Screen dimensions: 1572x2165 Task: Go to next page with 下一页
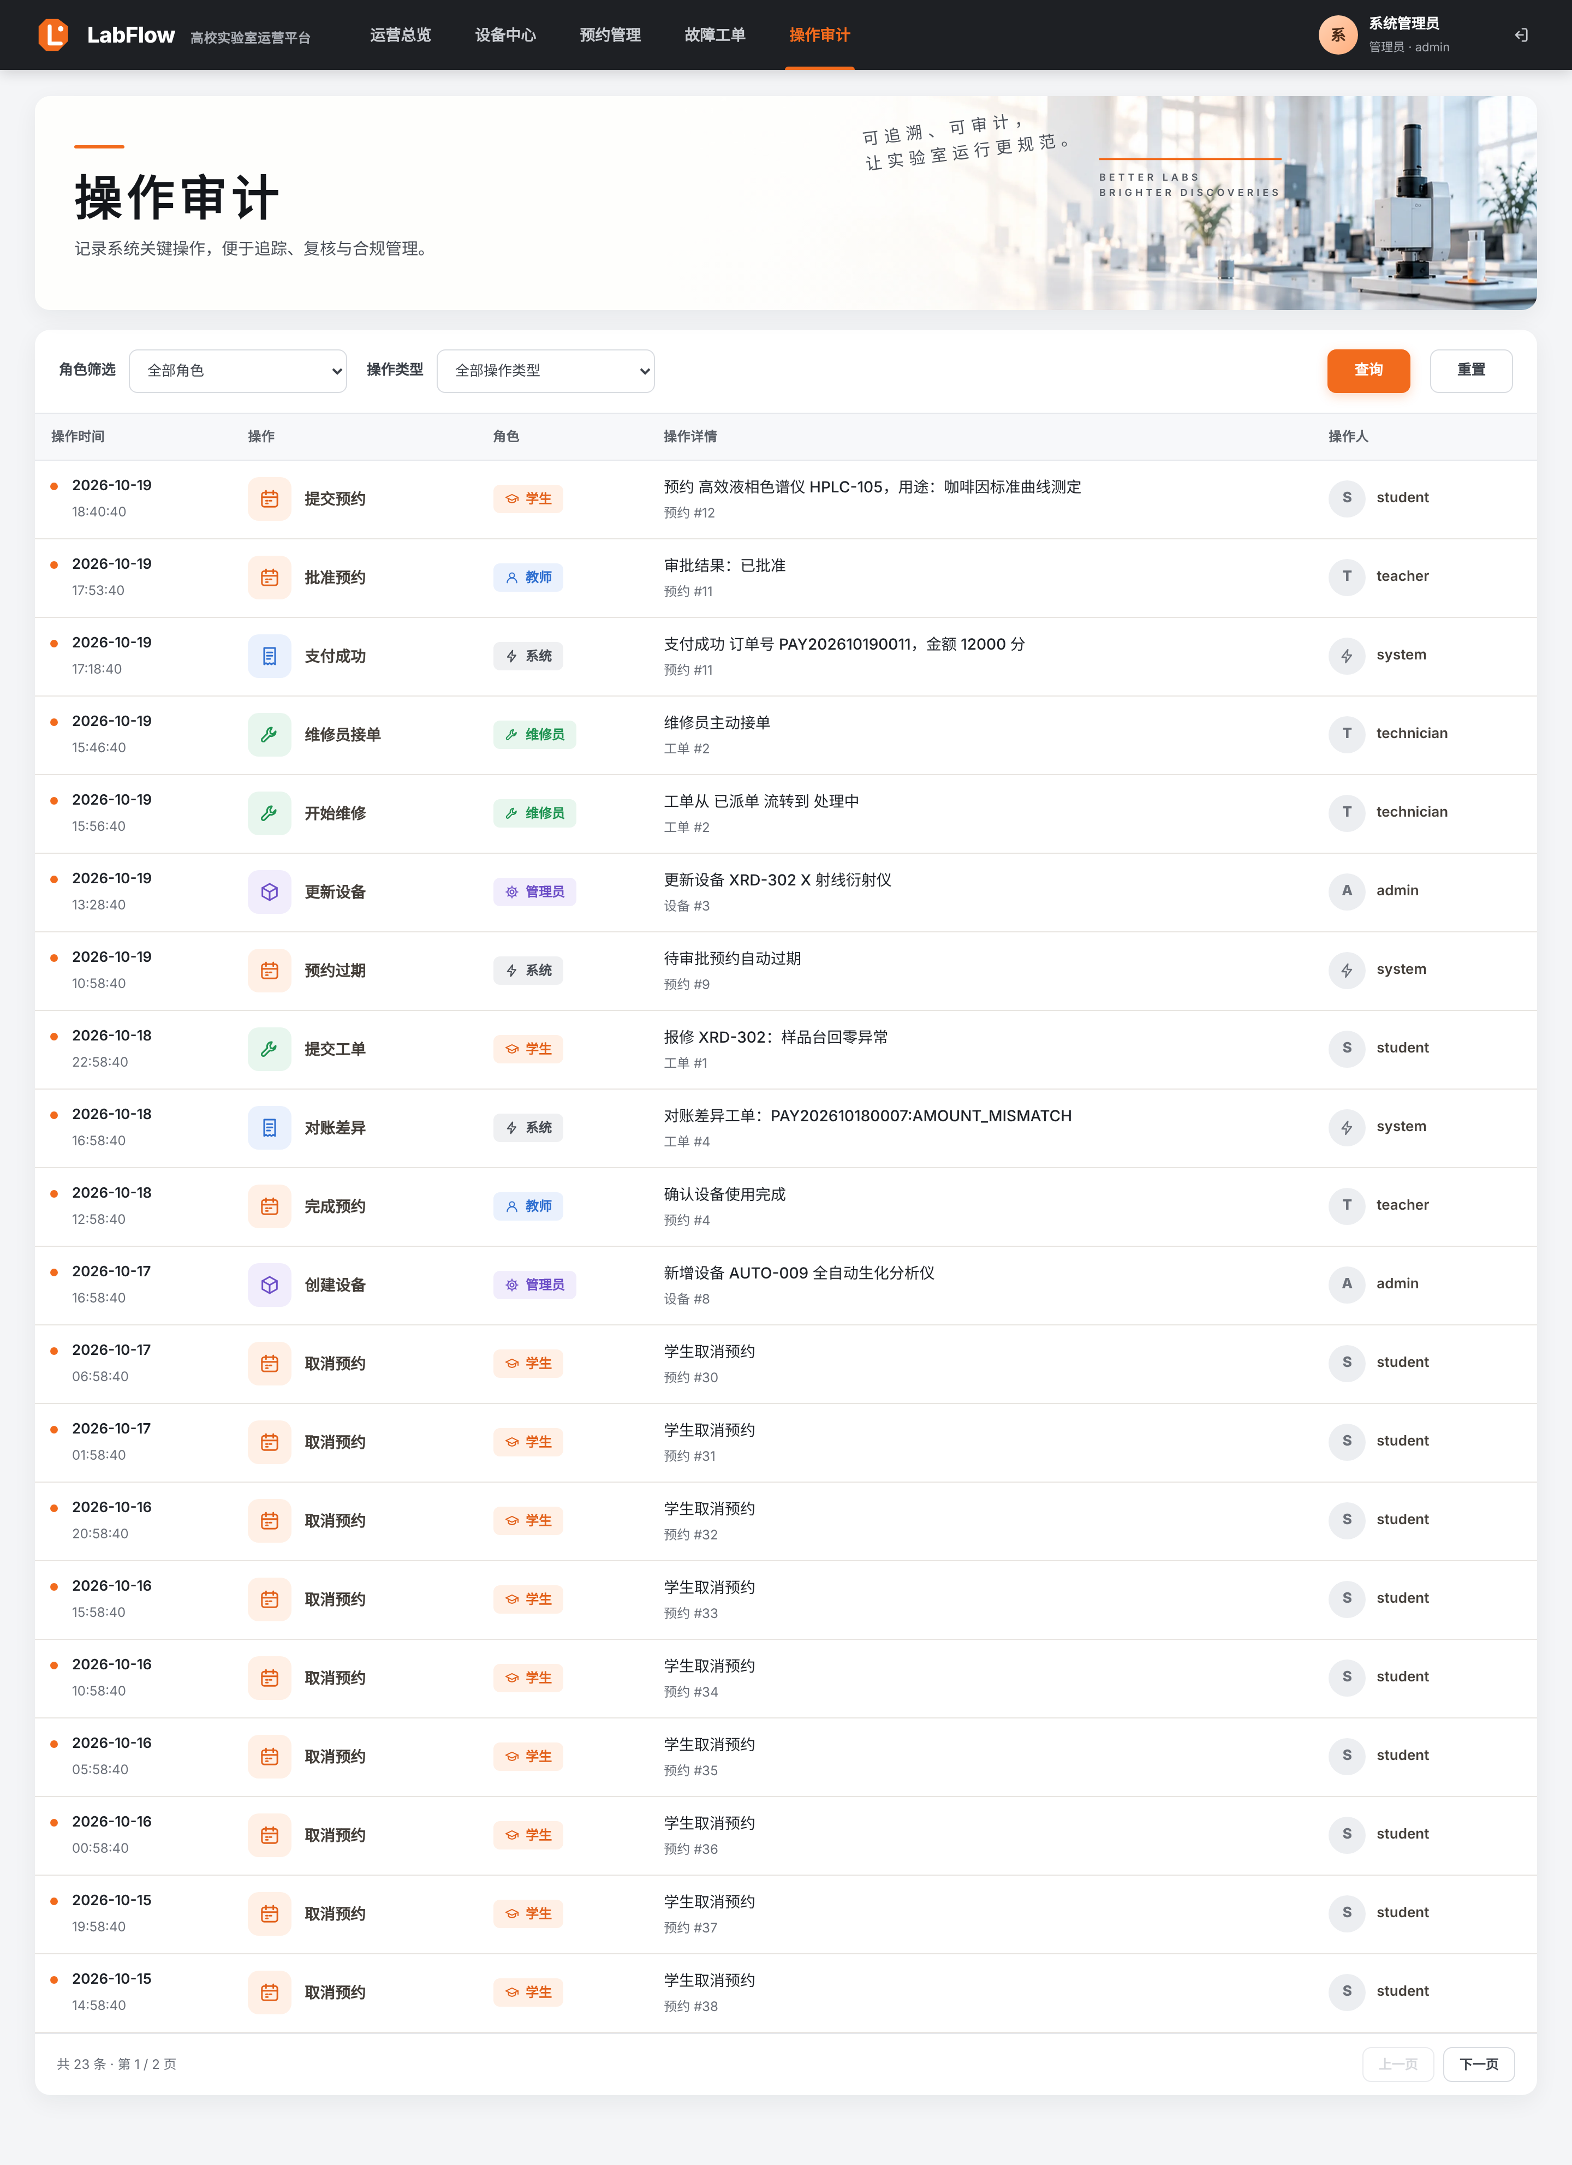pyautogui.click(x=1479, y=2064)
